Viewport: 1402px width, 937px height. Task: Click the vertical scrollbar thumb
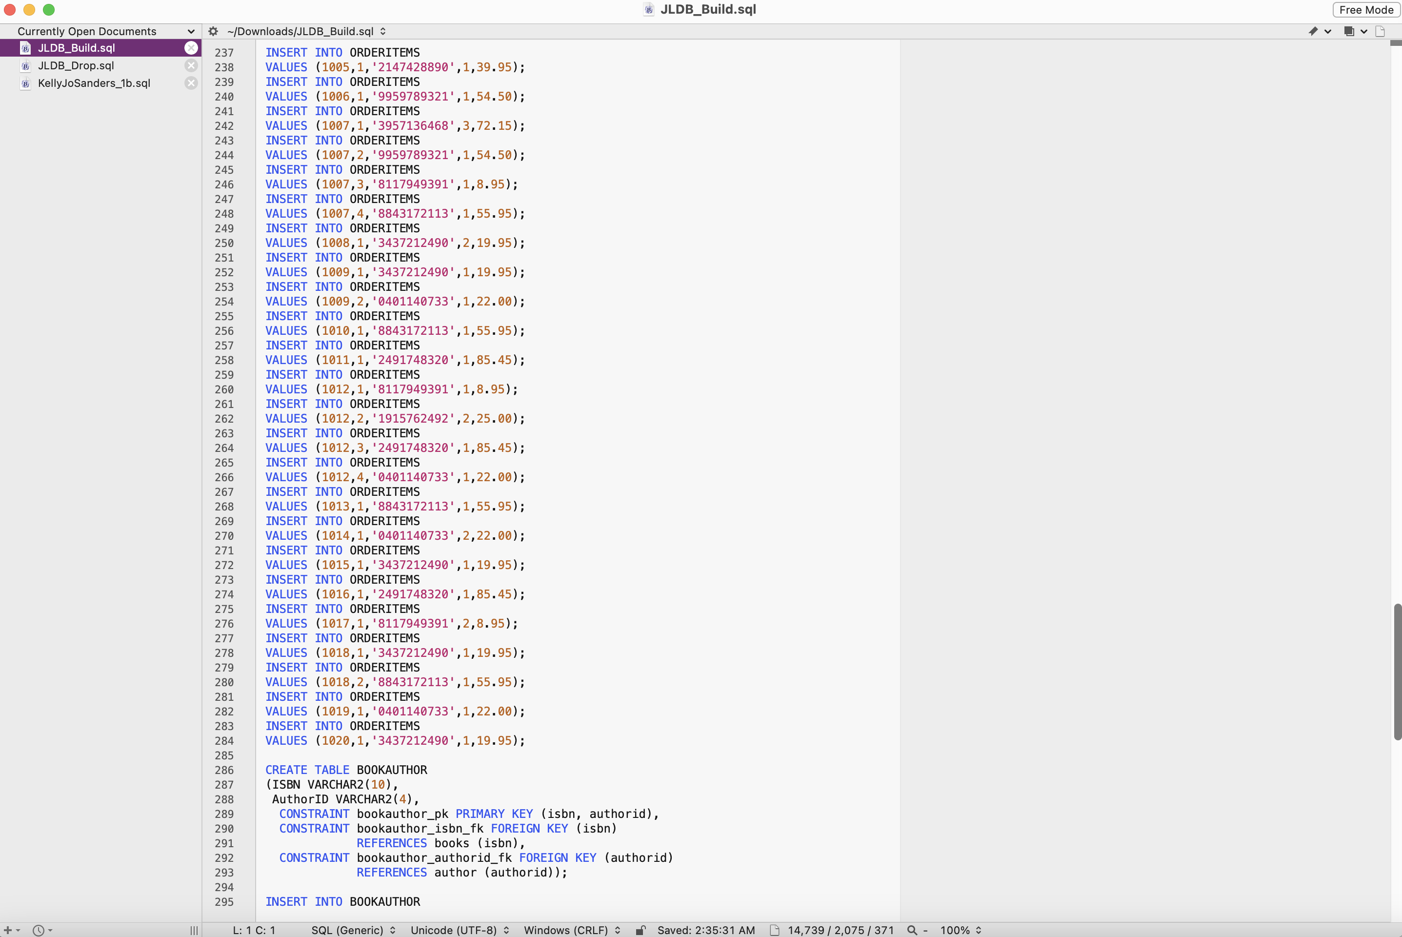(x=1397, y=672)
